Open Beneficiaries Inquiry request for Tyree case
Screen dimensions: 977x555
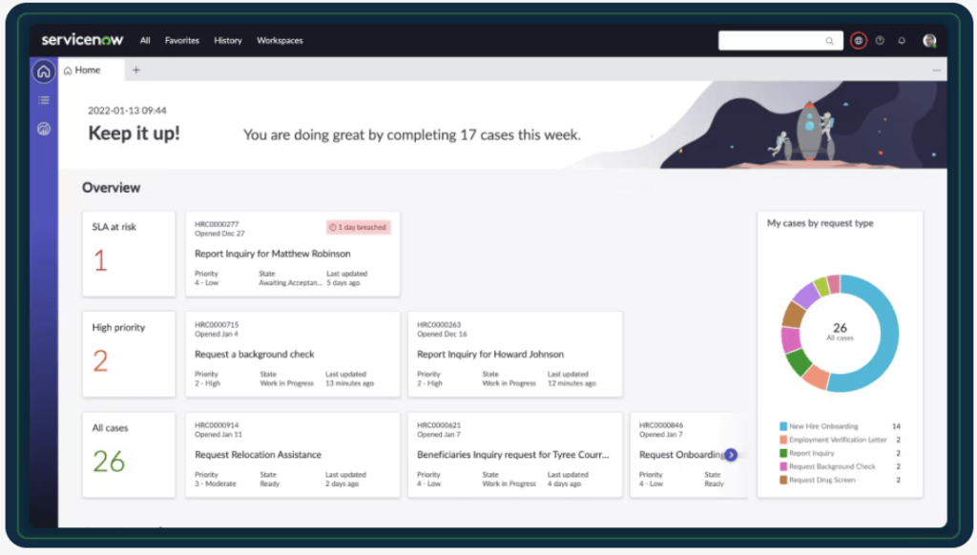515,455
